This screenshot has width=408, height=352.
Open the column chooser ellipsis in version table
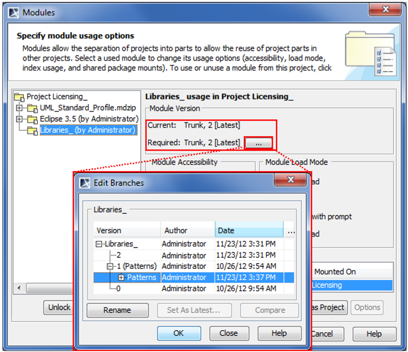[291, 230]
